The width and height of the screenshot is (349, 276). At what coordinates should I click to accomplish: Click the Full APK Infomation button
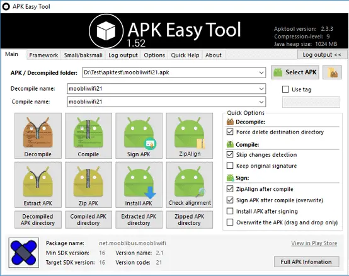tap(307, 262)
